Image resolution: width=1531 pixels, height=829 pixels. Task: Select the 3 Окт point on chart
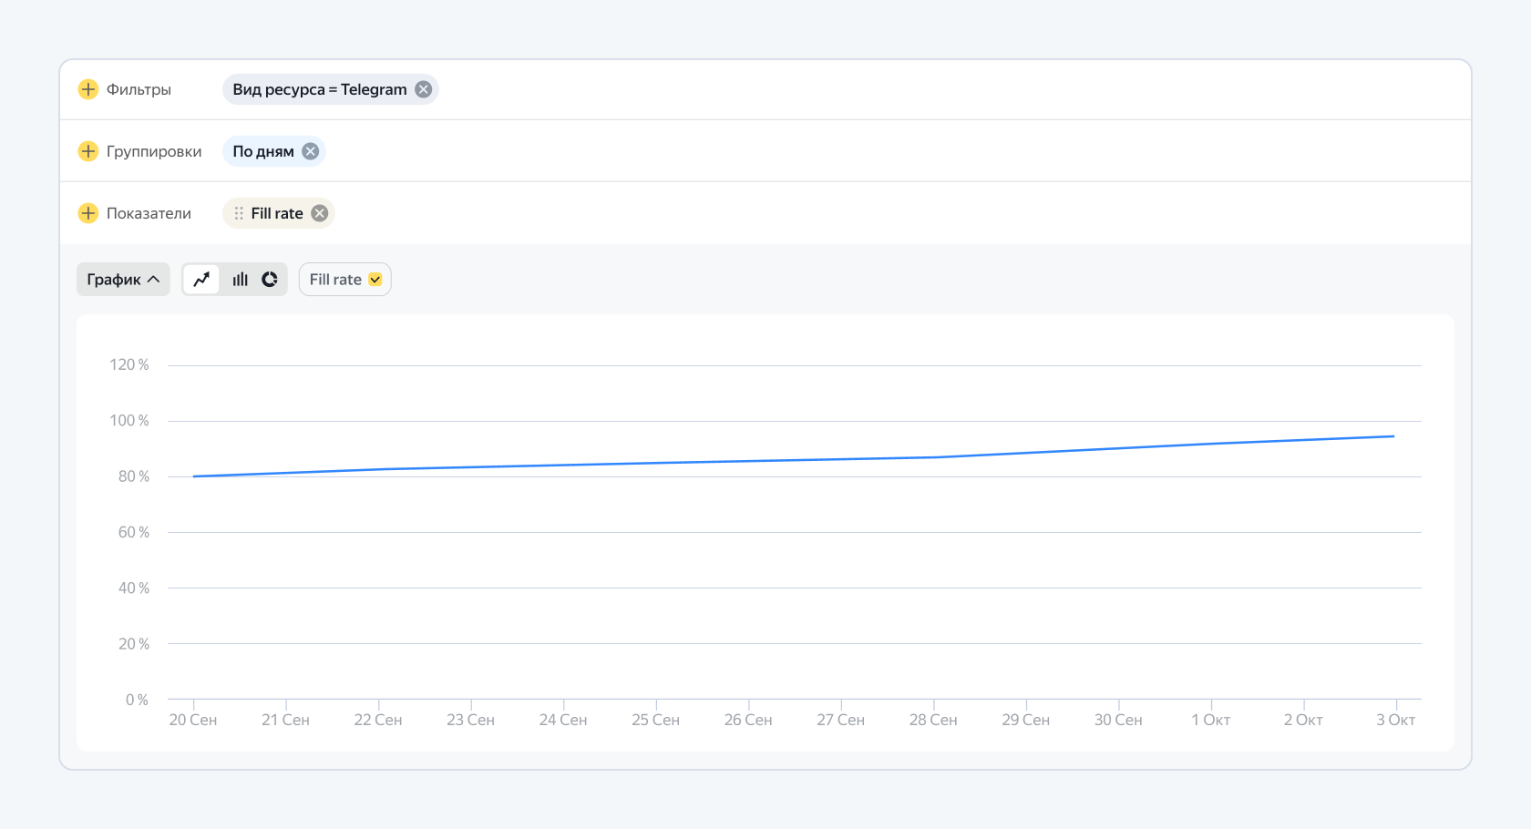coord(1394,436)
